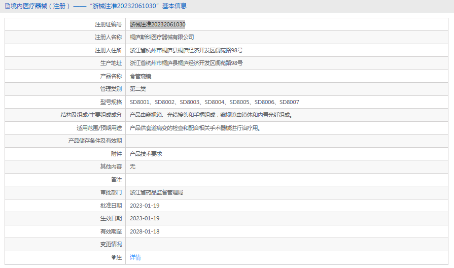
Task: Click the 注册人住所 label
Action: coord(108,50)
